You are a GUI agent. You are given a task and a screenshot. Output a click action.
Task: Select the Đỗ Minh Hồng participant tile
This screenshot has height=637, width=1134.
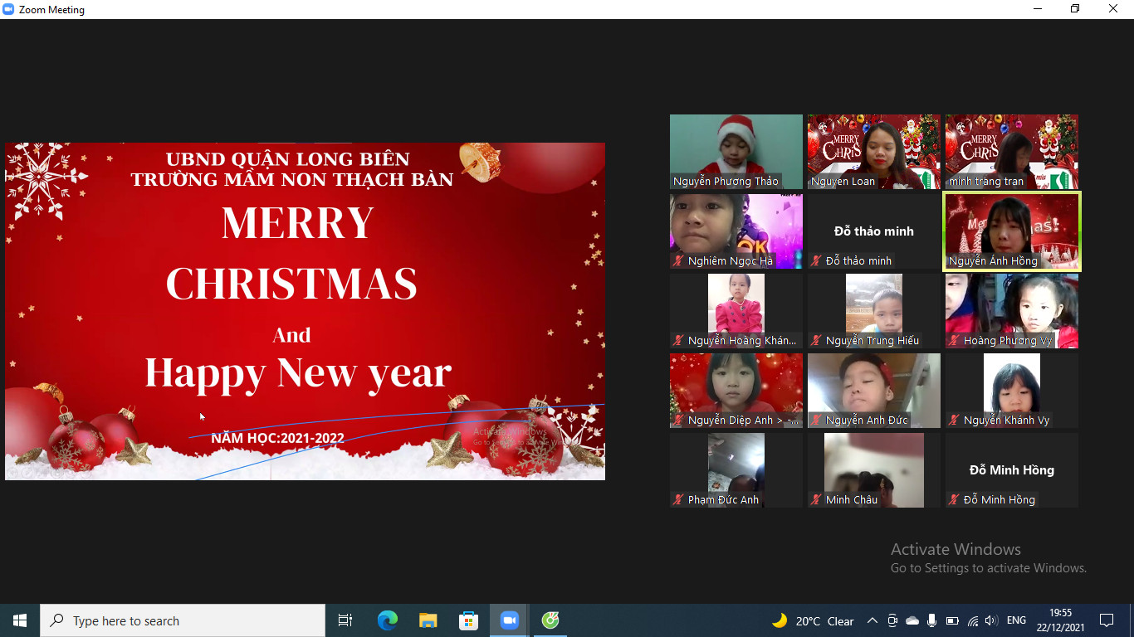click(x=1012, y=470)
